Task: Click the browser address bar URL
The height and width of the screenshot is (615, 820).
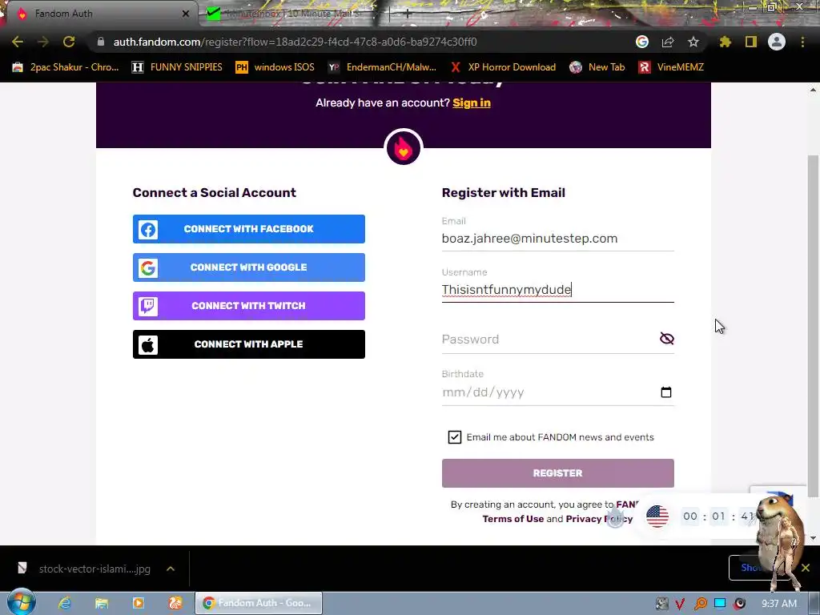Action: pos(295,42)
